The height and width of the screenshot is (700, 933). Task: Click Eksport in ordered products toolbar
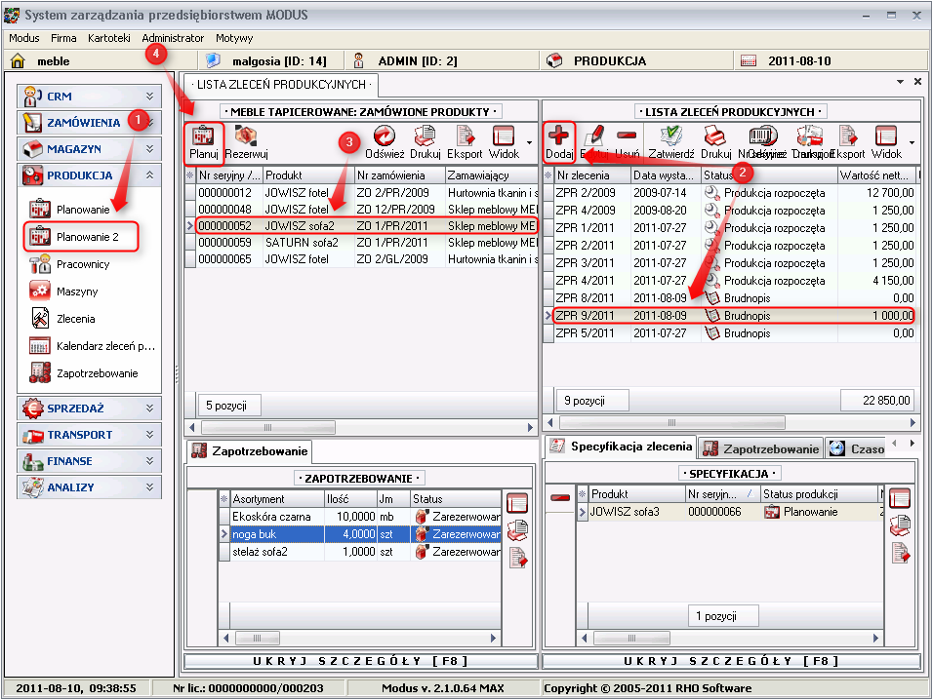pos(465,142)
